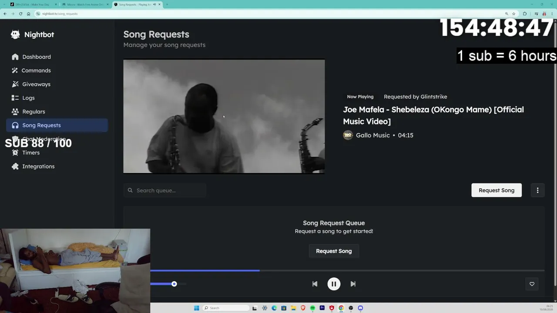This screenshot has width=557, height=313.
Task: Open Spotify from the taskbar
Action: 312,308
